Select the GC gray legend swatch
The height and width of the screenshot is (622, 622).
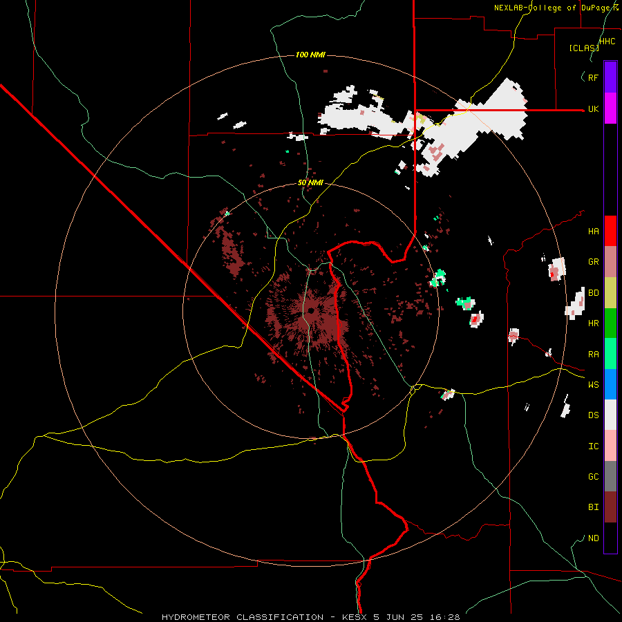(x=610, y=476)
